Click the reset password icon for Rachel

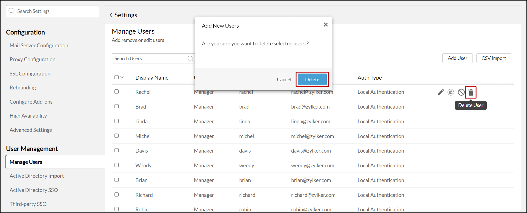pos(451,92)
